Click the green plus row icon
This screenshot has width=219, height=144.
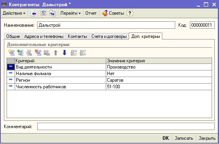20,53
